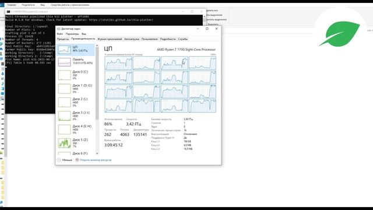Click the first logical processor graph

point(118,63)
